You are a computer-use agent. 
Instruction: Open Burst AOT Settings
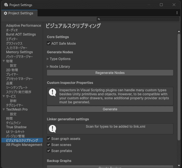(x=21, y=34)
